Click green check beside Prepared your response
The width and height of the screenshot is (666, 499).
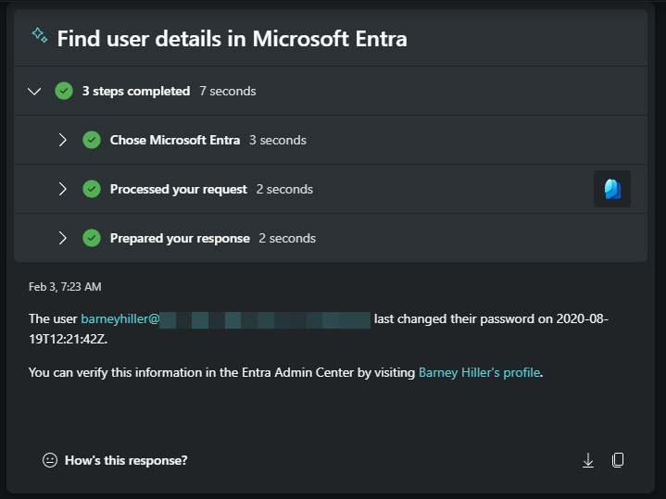[92, 238]
